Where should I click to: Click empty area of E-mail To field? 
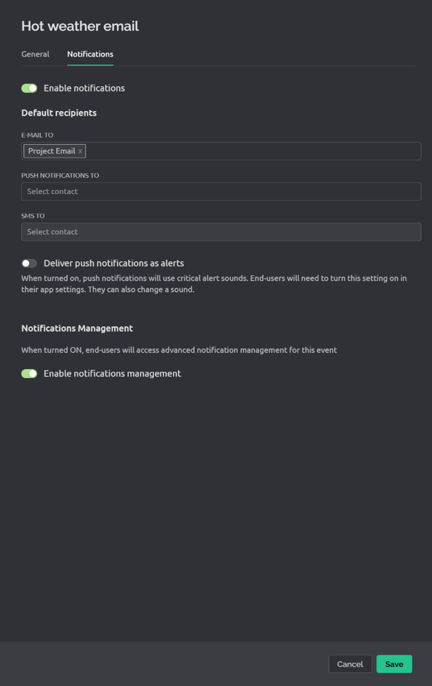[253, 151]
